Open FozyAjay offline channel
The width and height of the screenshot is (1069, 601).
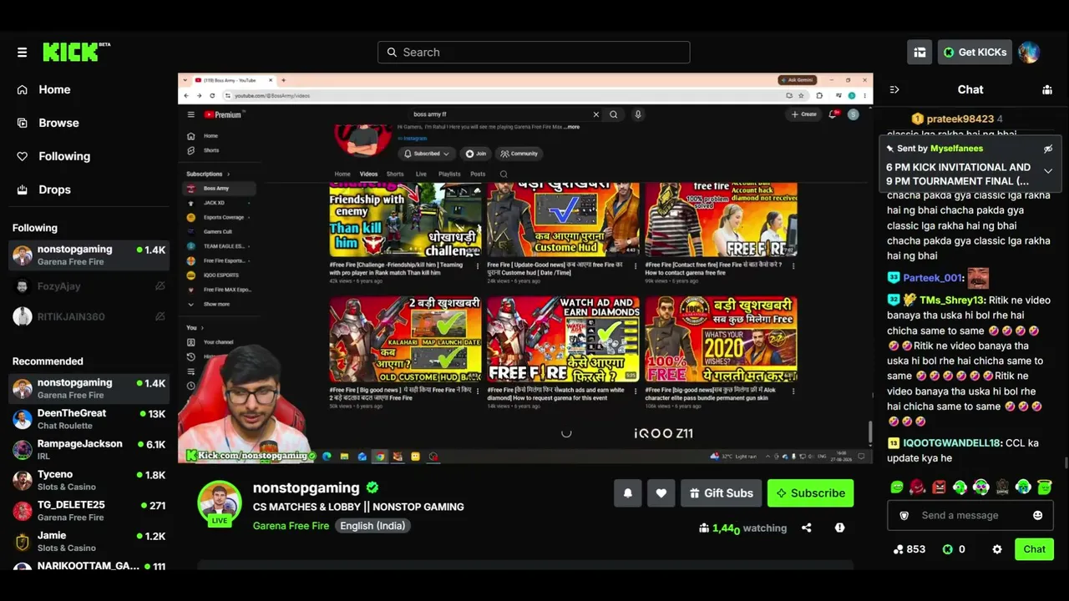(89, 286)
